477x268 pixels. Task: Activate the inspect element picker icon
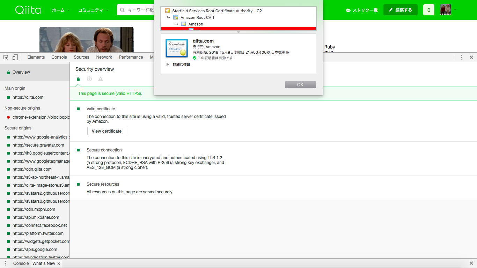click(6, 57)
